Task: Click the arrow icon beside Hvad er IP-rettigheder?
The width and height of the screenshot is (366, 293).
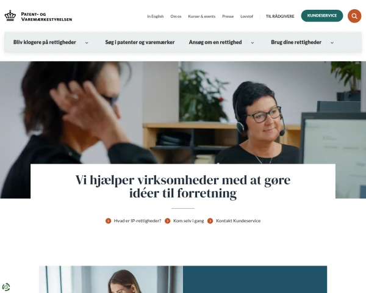Action: (x=109, y=221)
